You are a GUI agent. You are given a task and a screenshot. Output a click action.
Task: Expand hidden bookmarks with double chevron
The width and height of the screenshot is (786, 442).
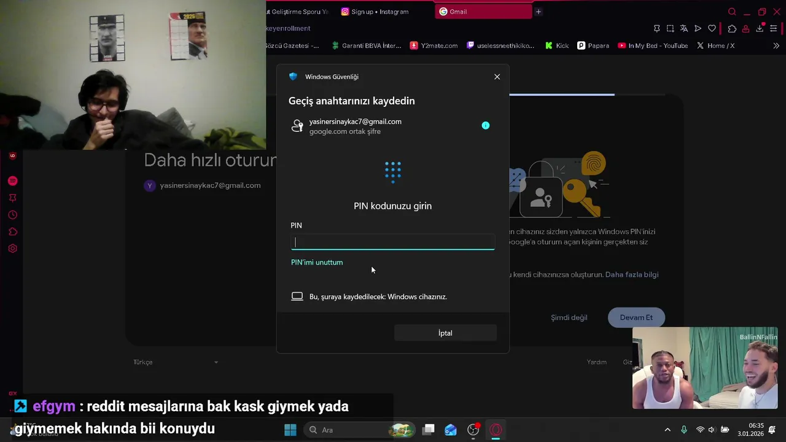(x=776, y=45)
